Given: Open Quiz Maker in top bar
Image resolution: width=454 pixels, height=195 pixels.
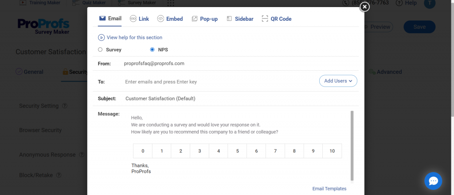Looking at the screenshot, I should pyautogui.click(x=89, y=3).
